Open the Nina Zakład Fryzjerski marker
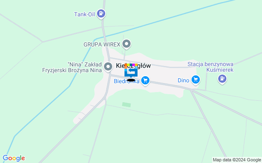Viewport: 262px width, 163px height. (108, 67)
